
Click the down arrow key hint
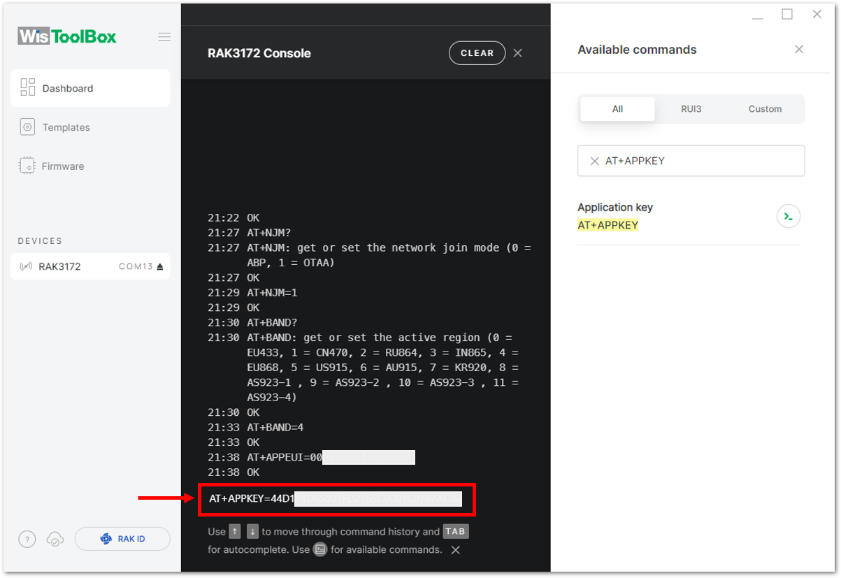click(252, 531)
